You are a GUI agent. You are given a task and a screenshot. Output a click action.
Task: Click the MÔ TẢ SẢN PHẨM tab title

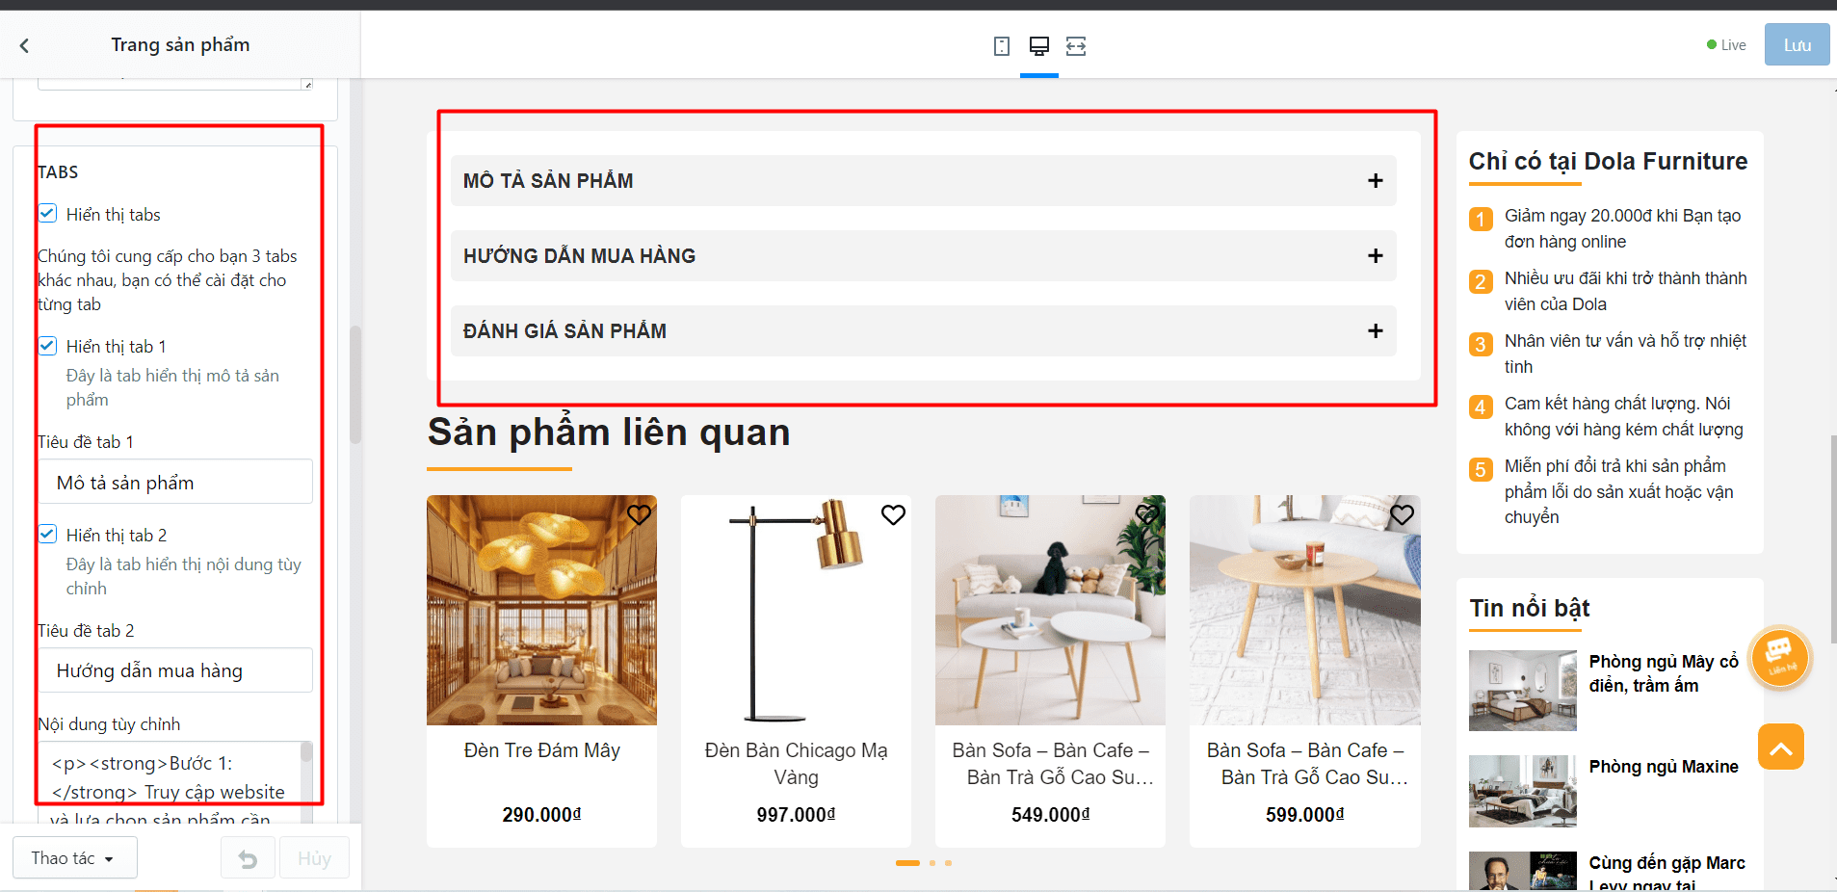[x=548, y=181]
